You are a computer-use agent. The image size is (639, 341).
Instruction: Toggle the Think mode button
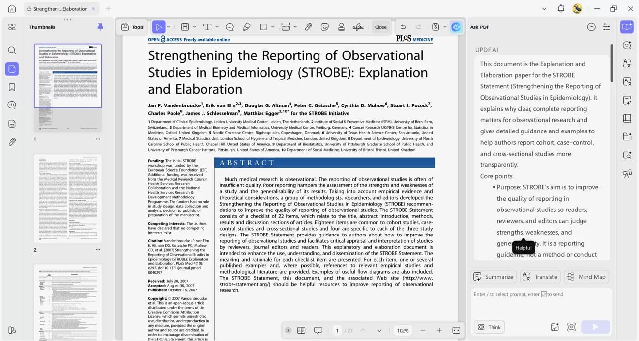[x=489, y=327]
